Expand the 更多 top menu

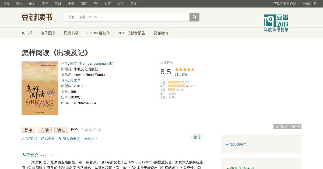134,4
